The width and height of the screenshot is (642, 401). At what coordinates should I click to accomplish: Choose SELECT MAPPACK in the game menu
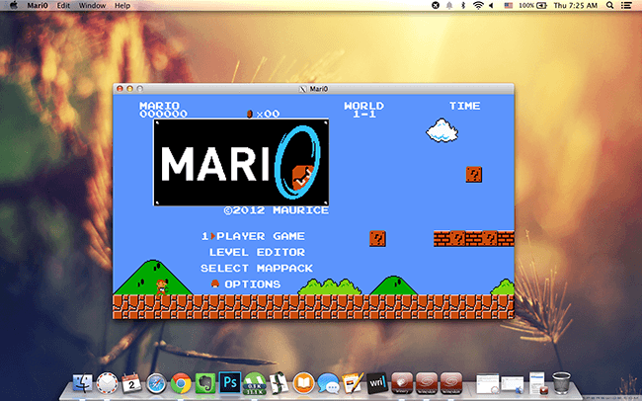pyautogui.click(x=257, y=269)
